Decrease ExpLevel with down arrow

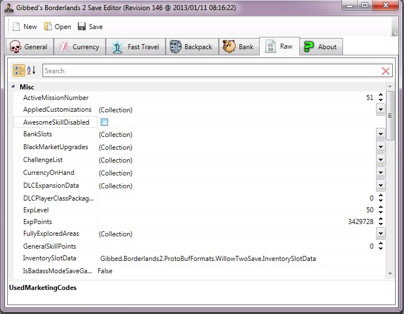tap(381, 212)
